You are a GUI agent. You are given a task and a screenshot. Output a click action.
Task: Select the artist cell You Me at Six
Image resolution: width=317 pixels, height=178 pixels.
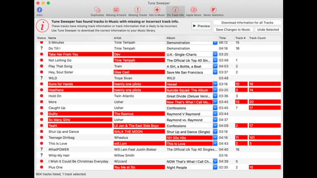click(x=139, y=167)
